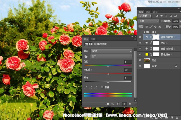Click the smart object filter icon

[x=175, y=16]
